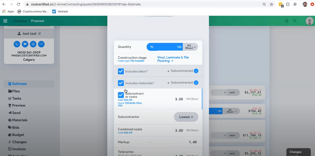
Task: Open the app grid icon top left
Action: click(5, 21)
